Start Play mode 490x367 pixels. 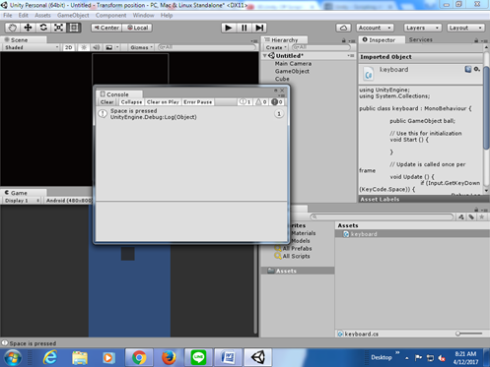(x=229, y=28)
